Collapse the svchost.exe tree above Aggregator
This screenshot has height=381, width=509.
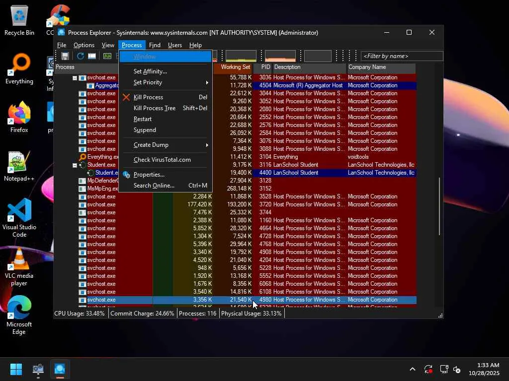coord(75,78)
